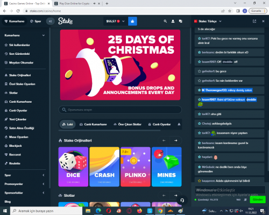Open chat rules icon beside Gönder
The image size is (269, 215).
click(x=245, y=199)
